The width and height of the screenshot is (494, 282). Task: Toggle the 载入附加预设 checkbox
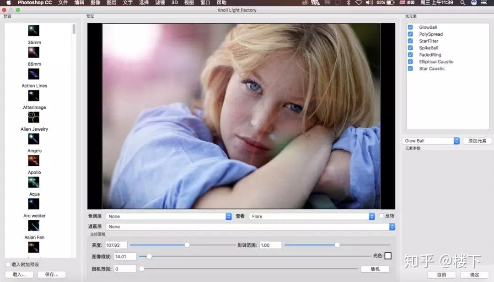click(8, 264)
